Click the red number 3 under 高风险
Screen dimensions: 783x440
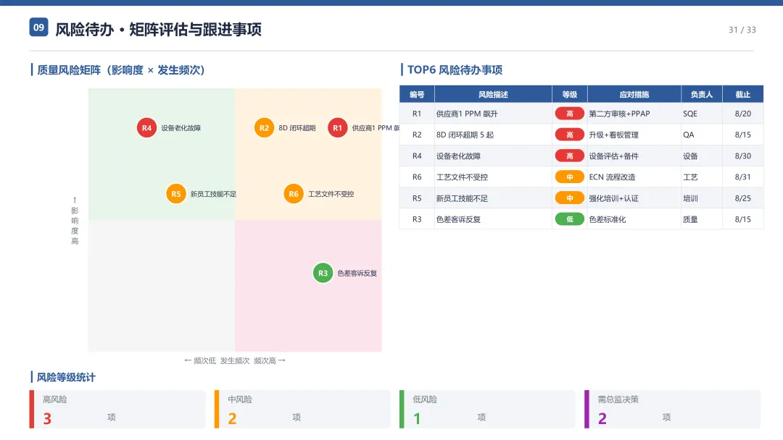[47, 418]
